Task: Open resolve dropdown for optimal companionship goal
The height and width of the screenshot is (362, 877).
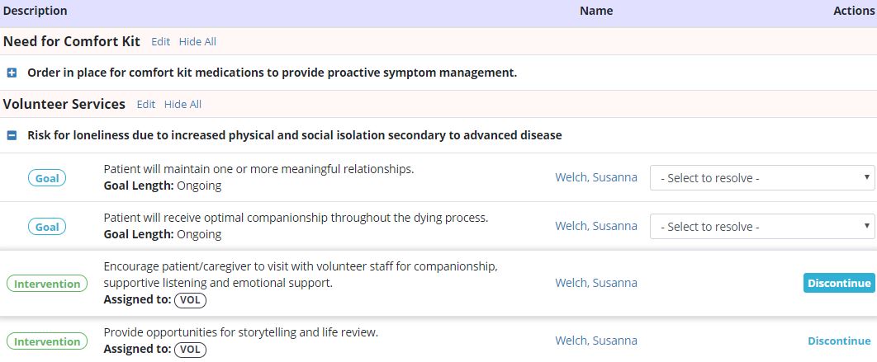Action: (761, 226)
